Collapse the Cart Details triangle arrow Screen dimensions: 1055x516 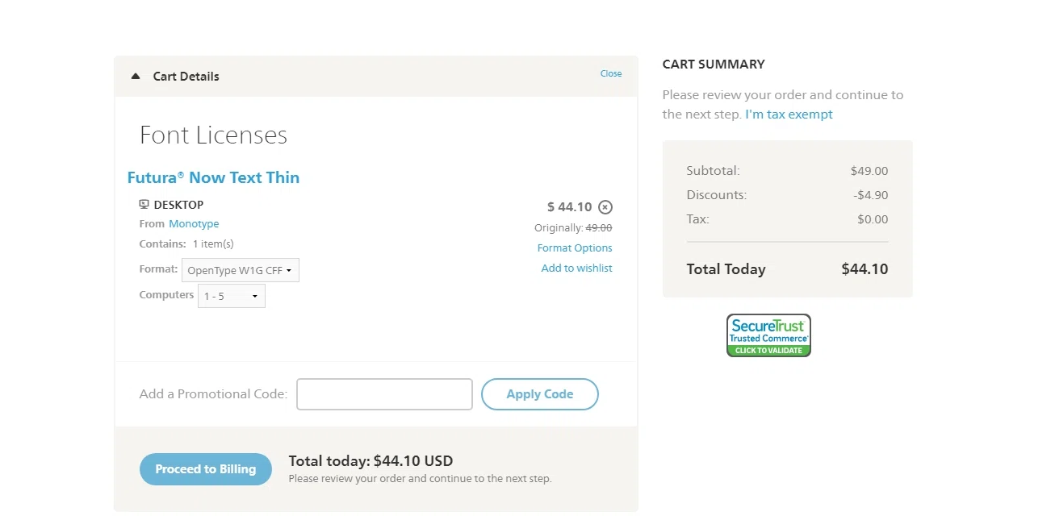pos(136,76)
